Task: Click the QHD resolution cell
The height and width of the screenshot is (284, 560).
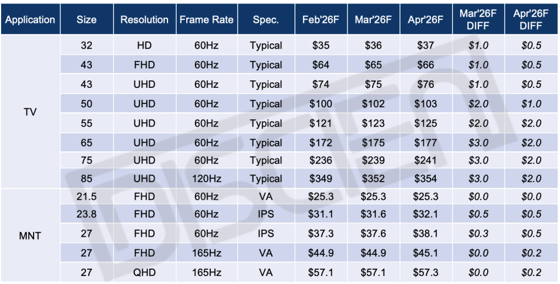Action: click(144, 273)
